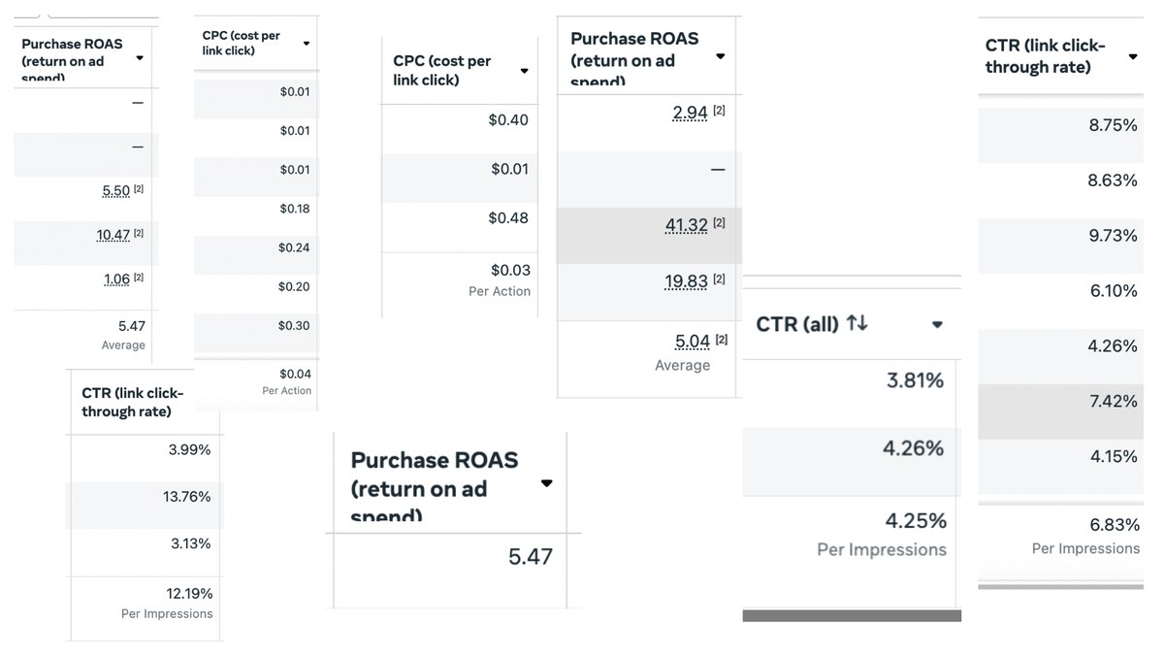Open dropdown arrow of the large Purchase ROAS header
1164x655 pixels.
pyautogui.click(x=546, y=483)
